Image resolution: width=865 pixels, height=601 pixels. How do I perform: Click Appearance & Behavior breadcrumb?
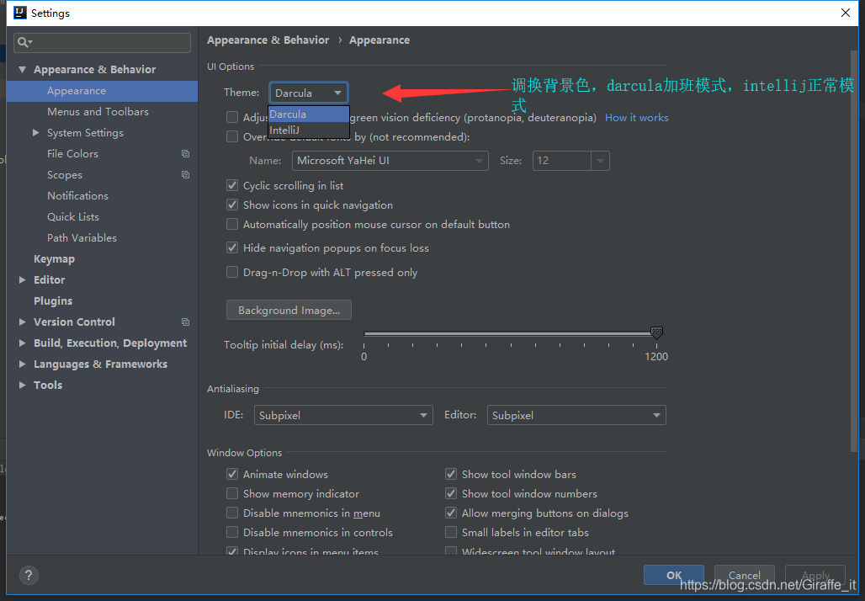click(268, 40)
